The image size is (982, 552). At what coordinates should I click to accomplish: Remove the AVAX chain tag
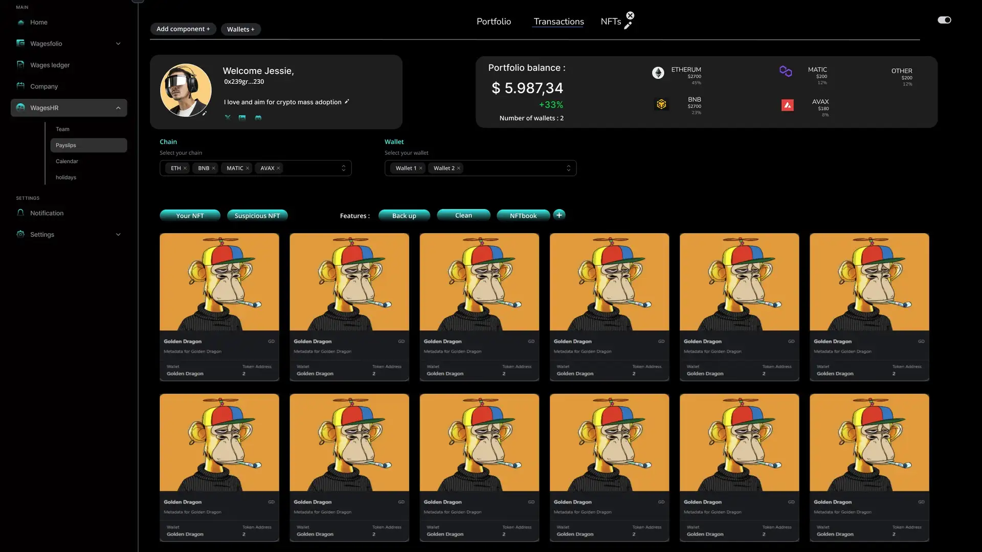pos(278,168)
